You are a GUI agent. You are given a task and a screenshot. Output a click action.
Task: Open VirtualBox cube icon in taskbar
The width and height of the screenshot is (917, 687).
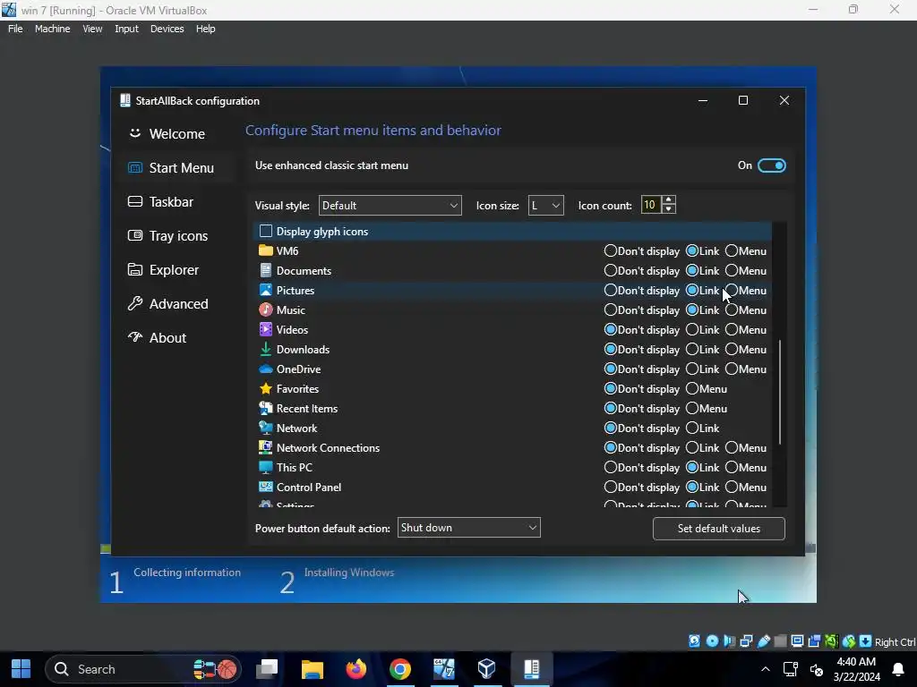pyautogui.click(x=486, y=669)
